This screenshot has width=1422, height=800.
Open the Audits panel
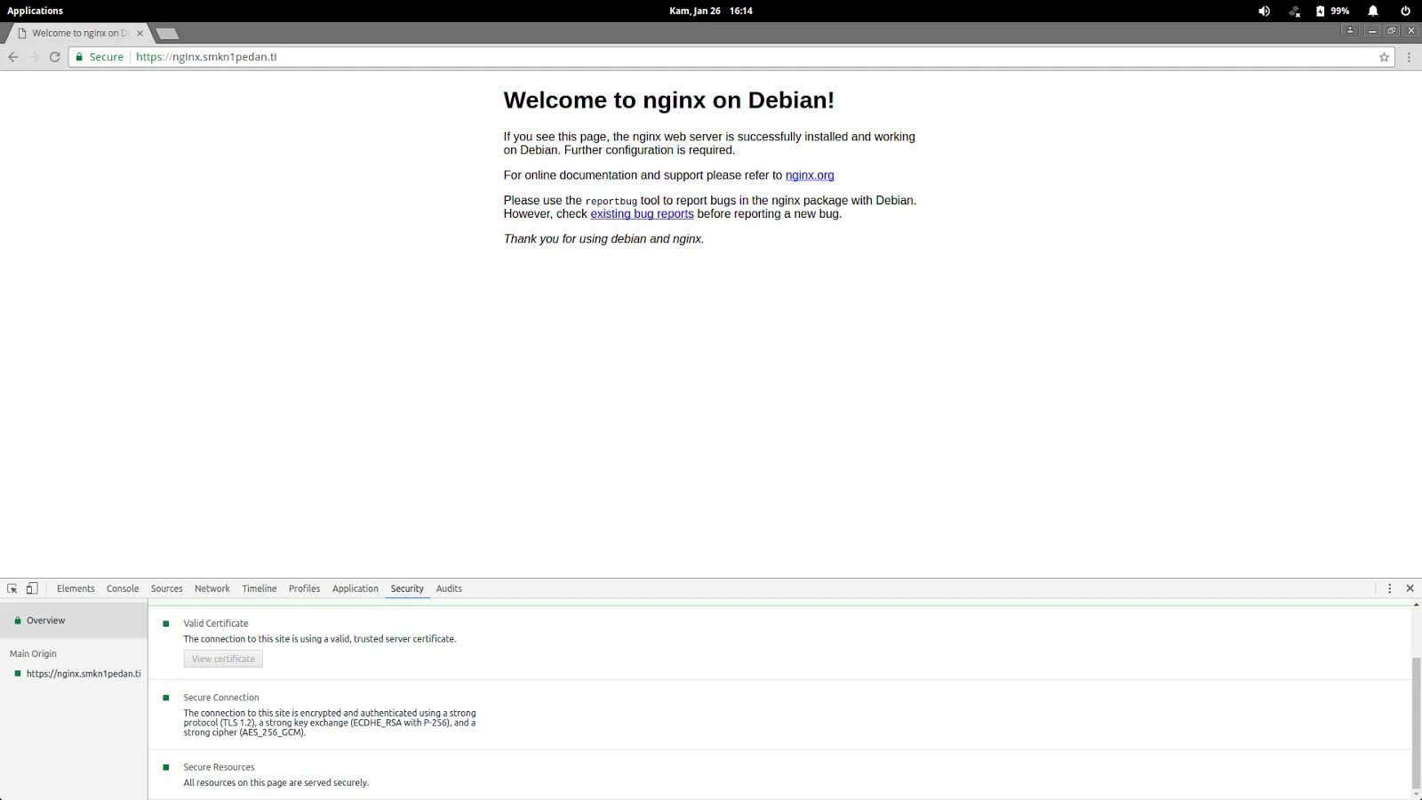click(x=449, y=588)
